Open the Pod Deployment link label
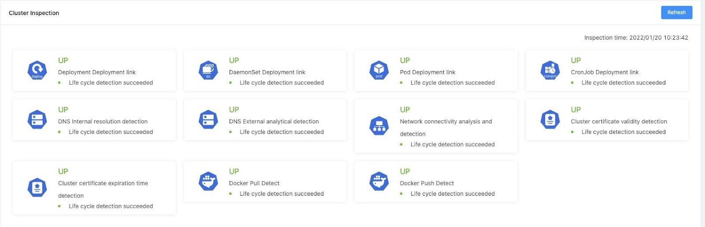705x227 pixels. [x=427, y=72]
